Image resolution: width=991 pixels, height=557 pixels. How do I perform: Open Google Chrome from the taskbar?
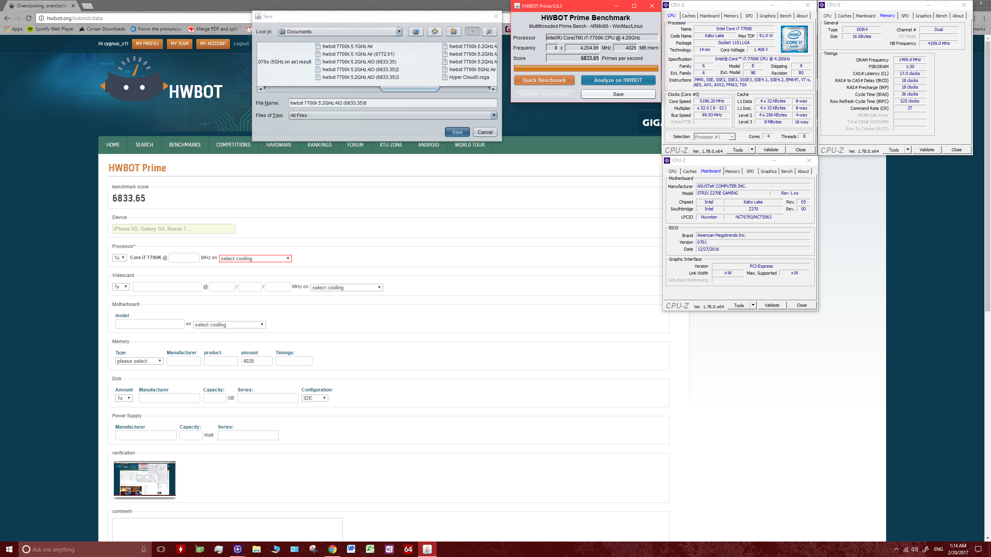332,549
